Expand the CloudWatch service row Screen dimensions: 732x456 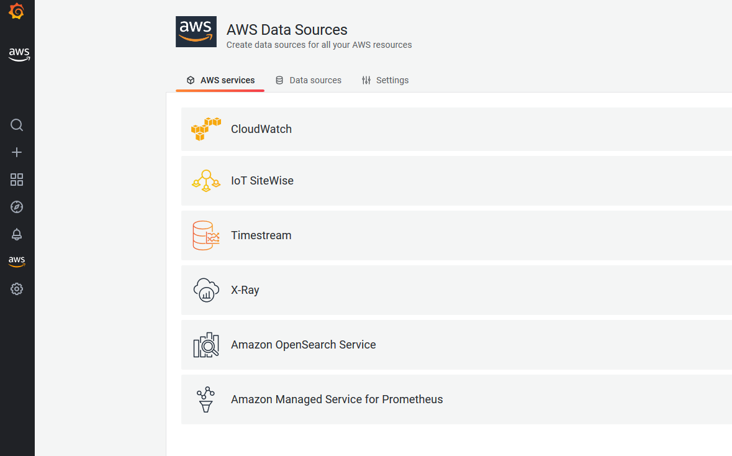[456, 129]
